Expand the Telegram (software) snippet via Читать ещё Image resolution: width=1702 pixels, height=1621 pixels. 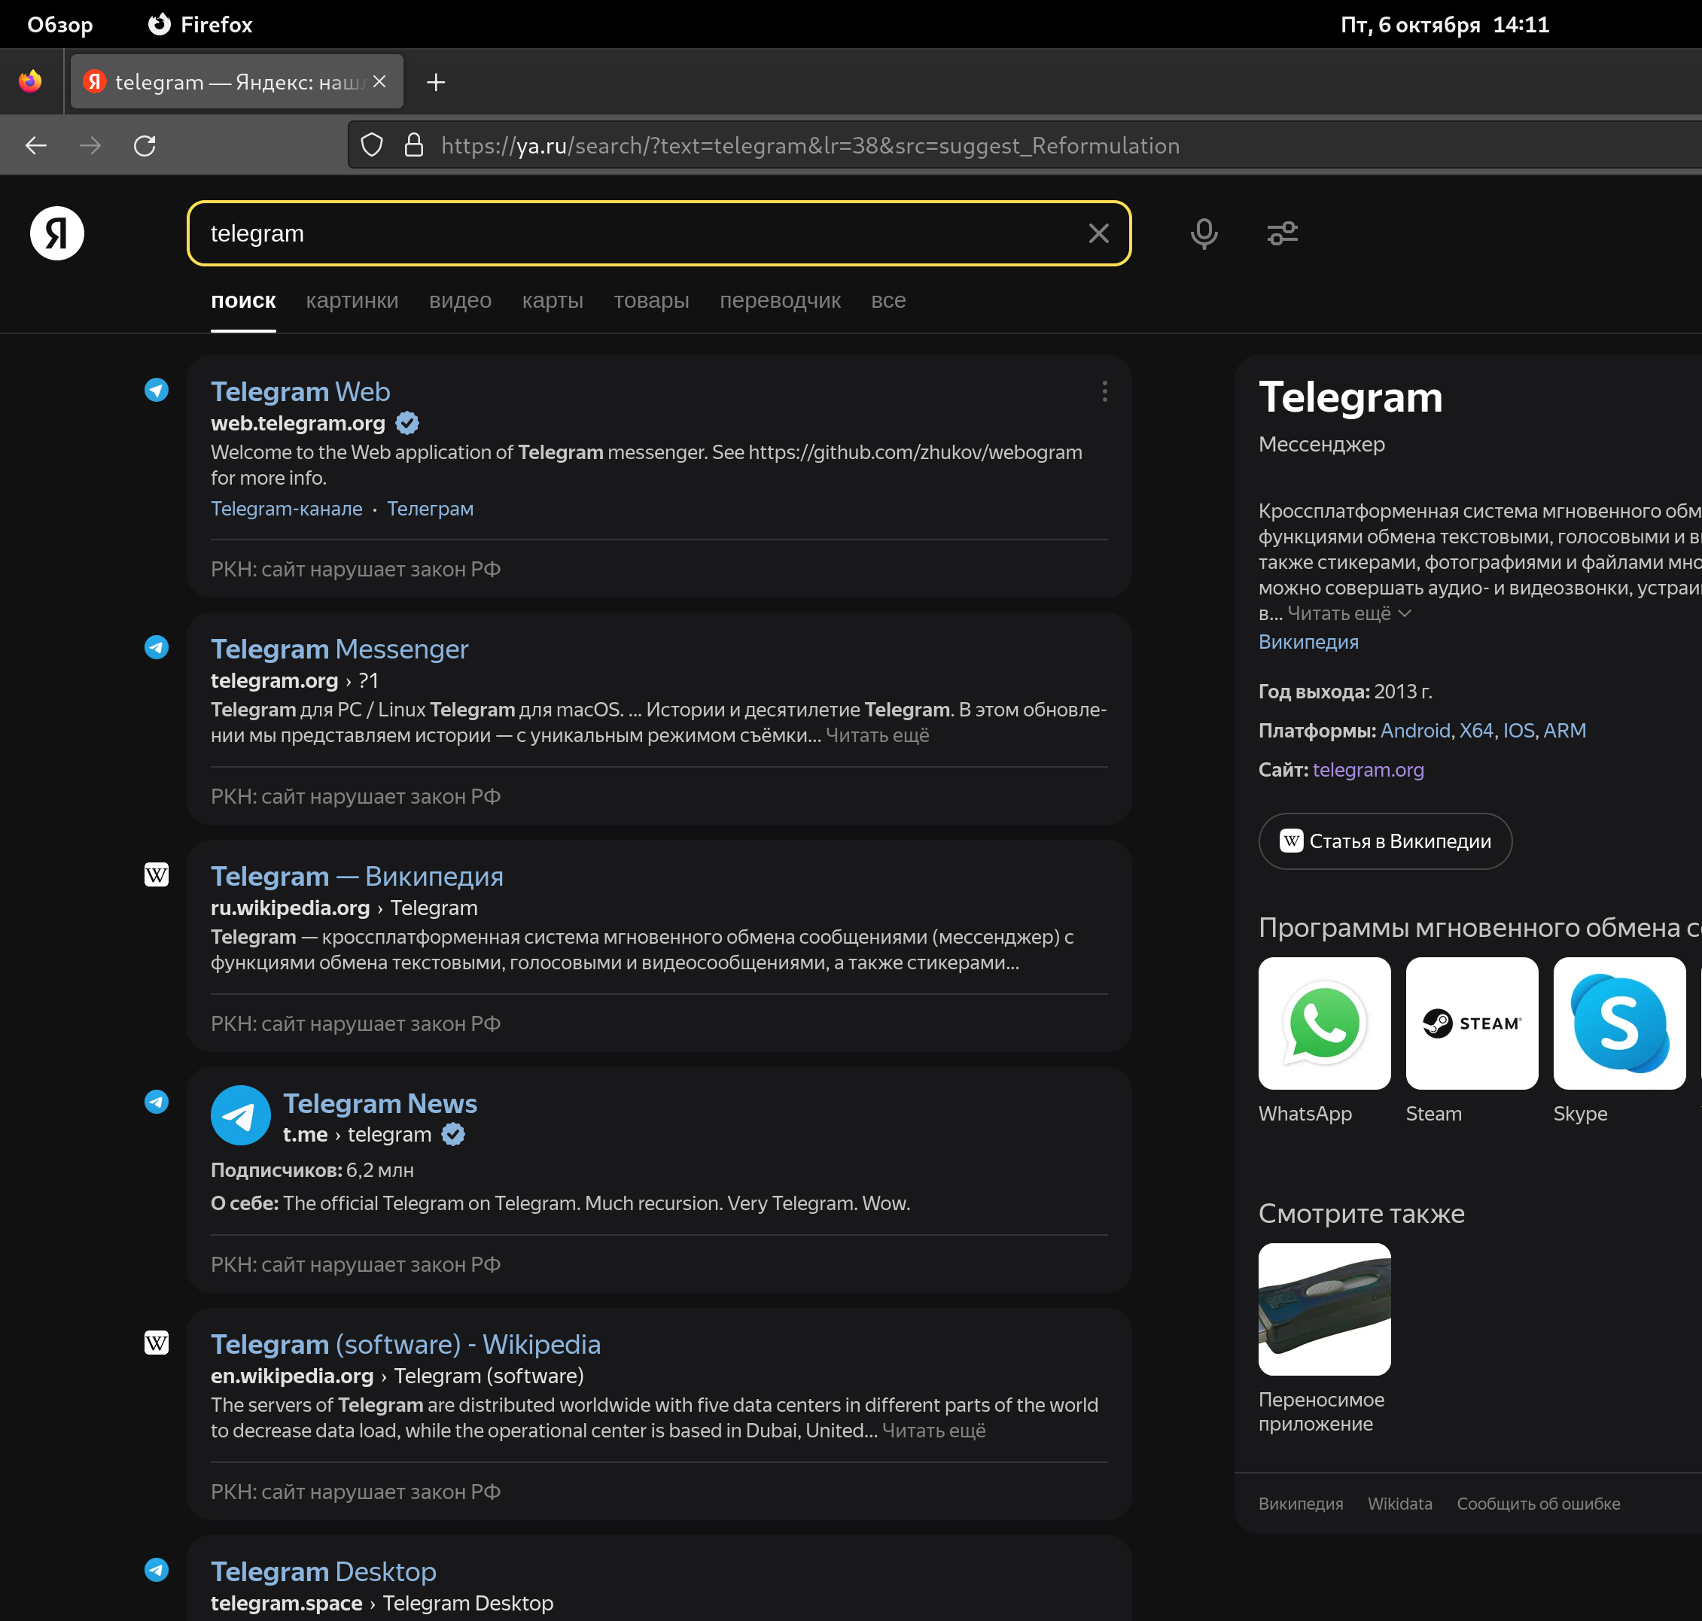click(933, 1431)
